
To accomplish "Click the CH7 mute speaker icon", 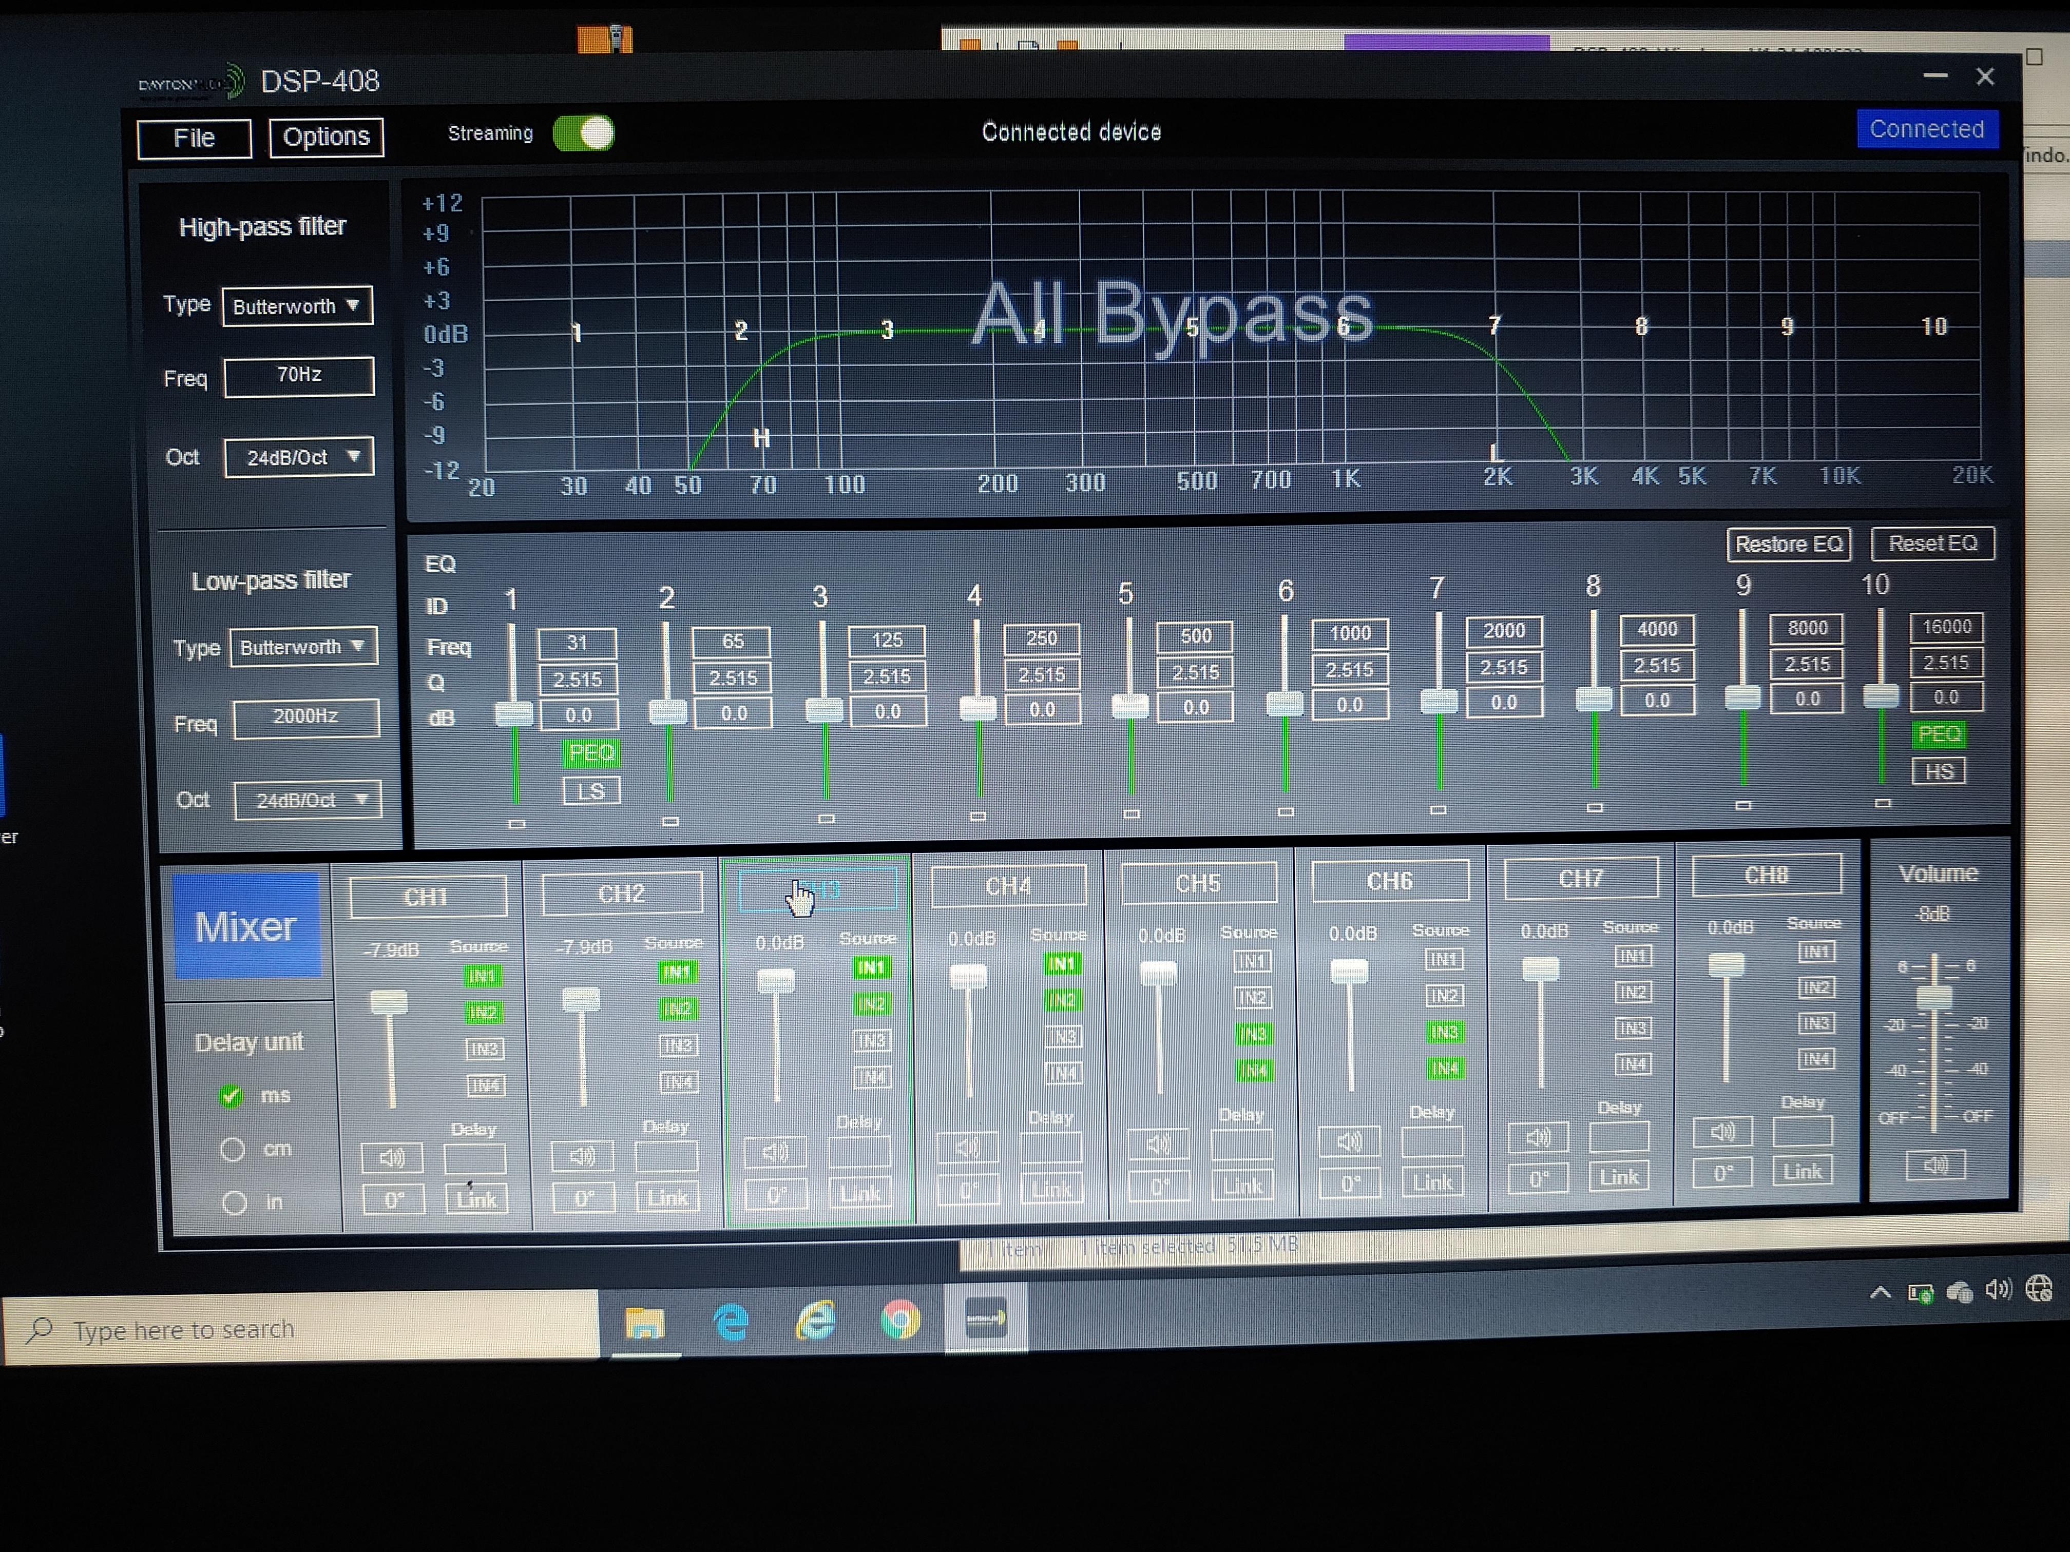I will tap(1538, 1138).
